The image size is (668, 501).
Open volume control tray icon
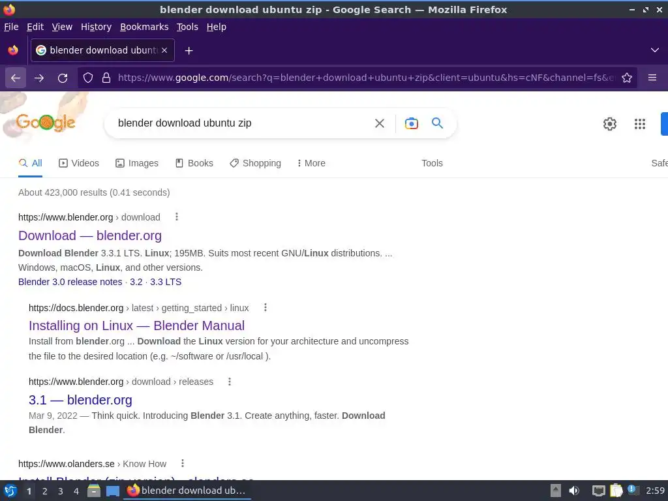tap(574, 491)
